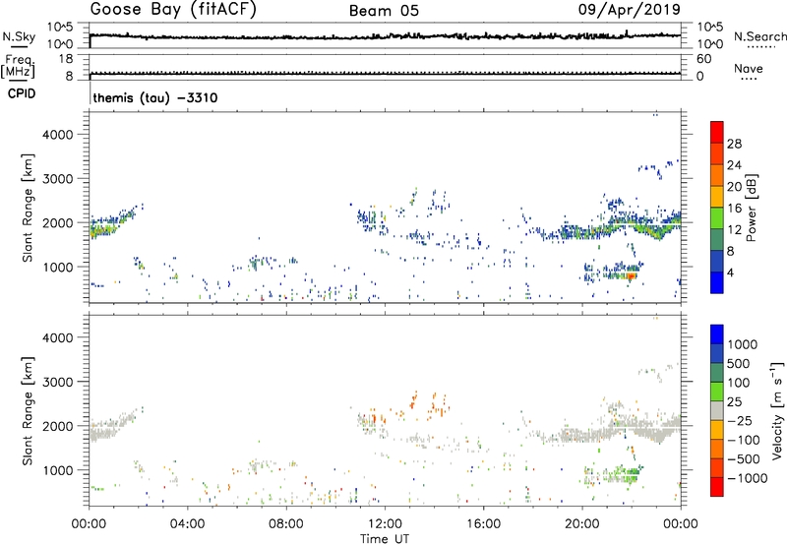Click the '-1000' Velocity colorbar tick

point(748,478)
